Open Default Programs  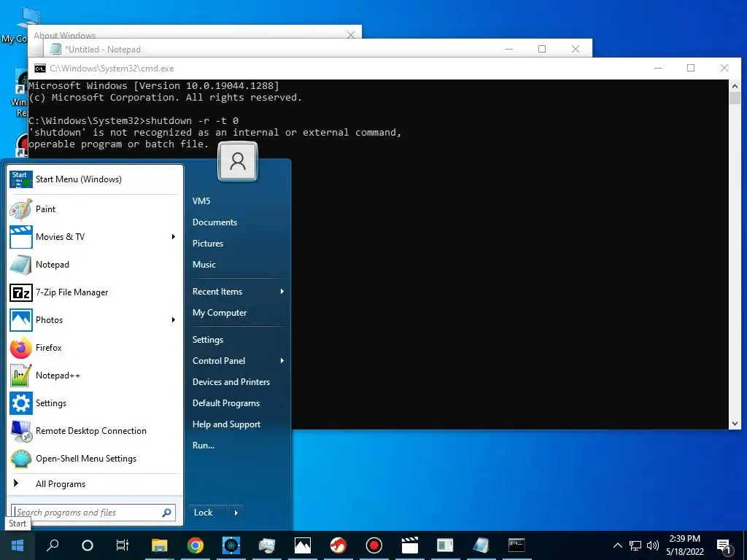(x=226, y=403)
